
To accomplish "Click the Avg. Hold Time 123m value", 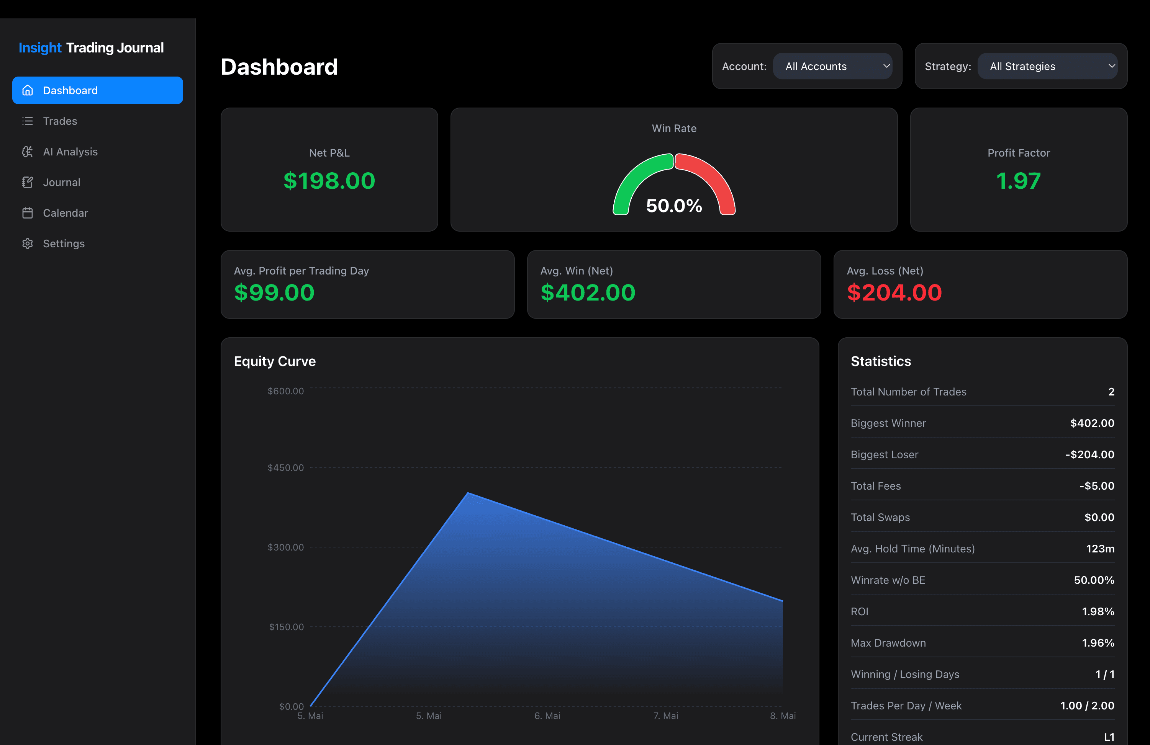I will [x=1100, y=549].
